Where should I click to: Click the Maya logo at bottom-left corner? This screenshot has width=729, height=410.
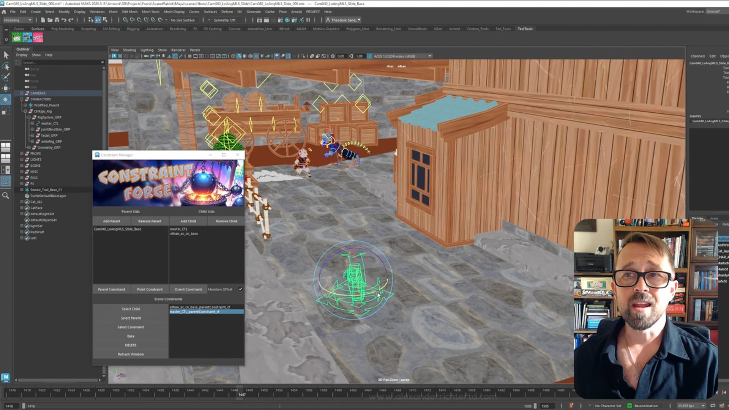(x=5, y=377)
